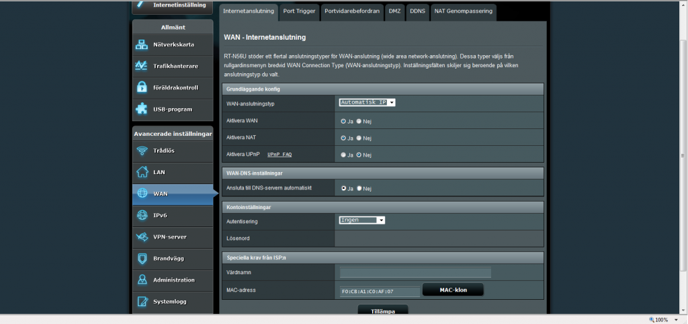The image size is (688, 324).
Task: Click the Tillämpa apply button
Action: tap(382, 311)
